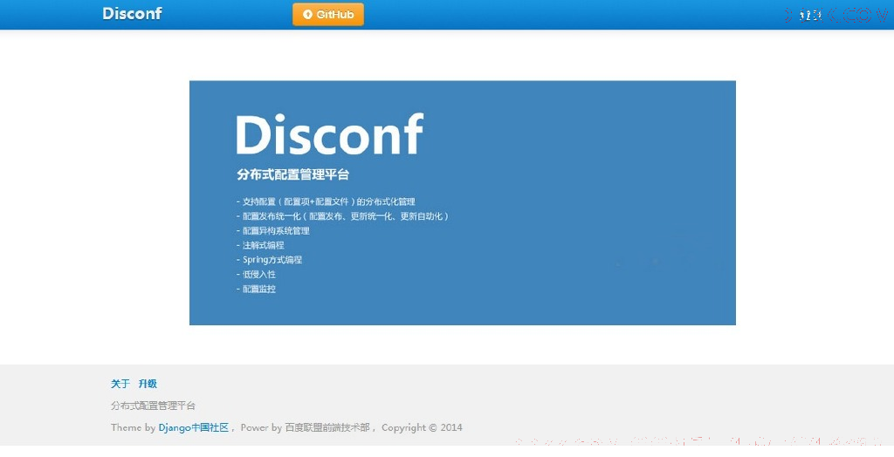Click the footer text 分布式配置管理平台
Image resolution: width=894 pixels, height=457 pixels.
[x=153, y=406]
